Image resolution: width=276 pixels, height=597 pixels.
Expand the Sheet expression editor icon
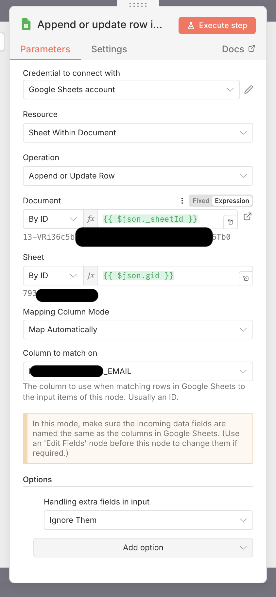pyautogui.click(x=246, y=279)
